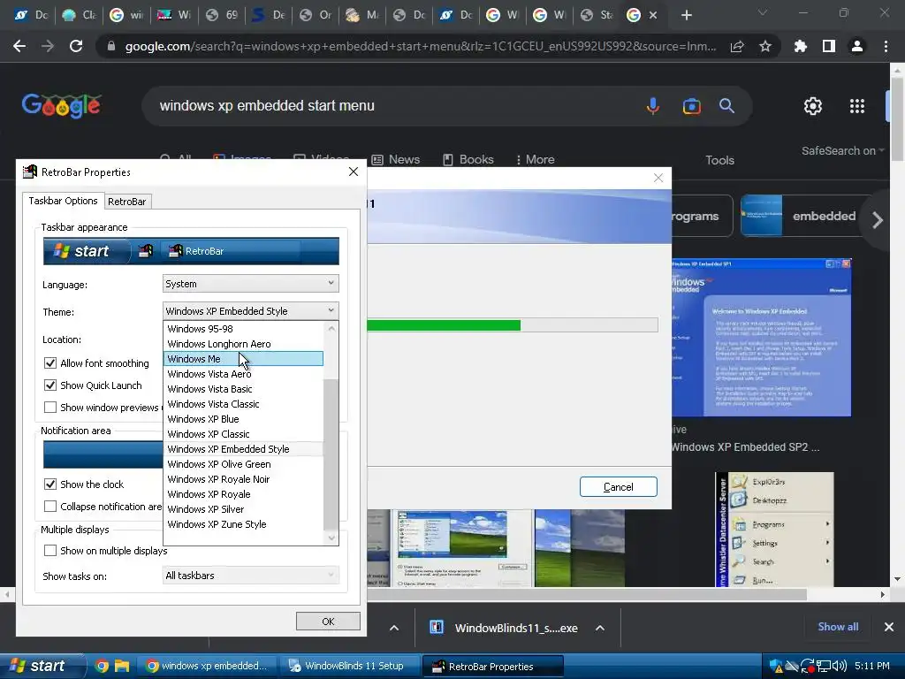This screenshot has width=905, height=679.
Task: Open Whistler Datacenter Server start menu thumbnail
Action: tap(774, 530)
